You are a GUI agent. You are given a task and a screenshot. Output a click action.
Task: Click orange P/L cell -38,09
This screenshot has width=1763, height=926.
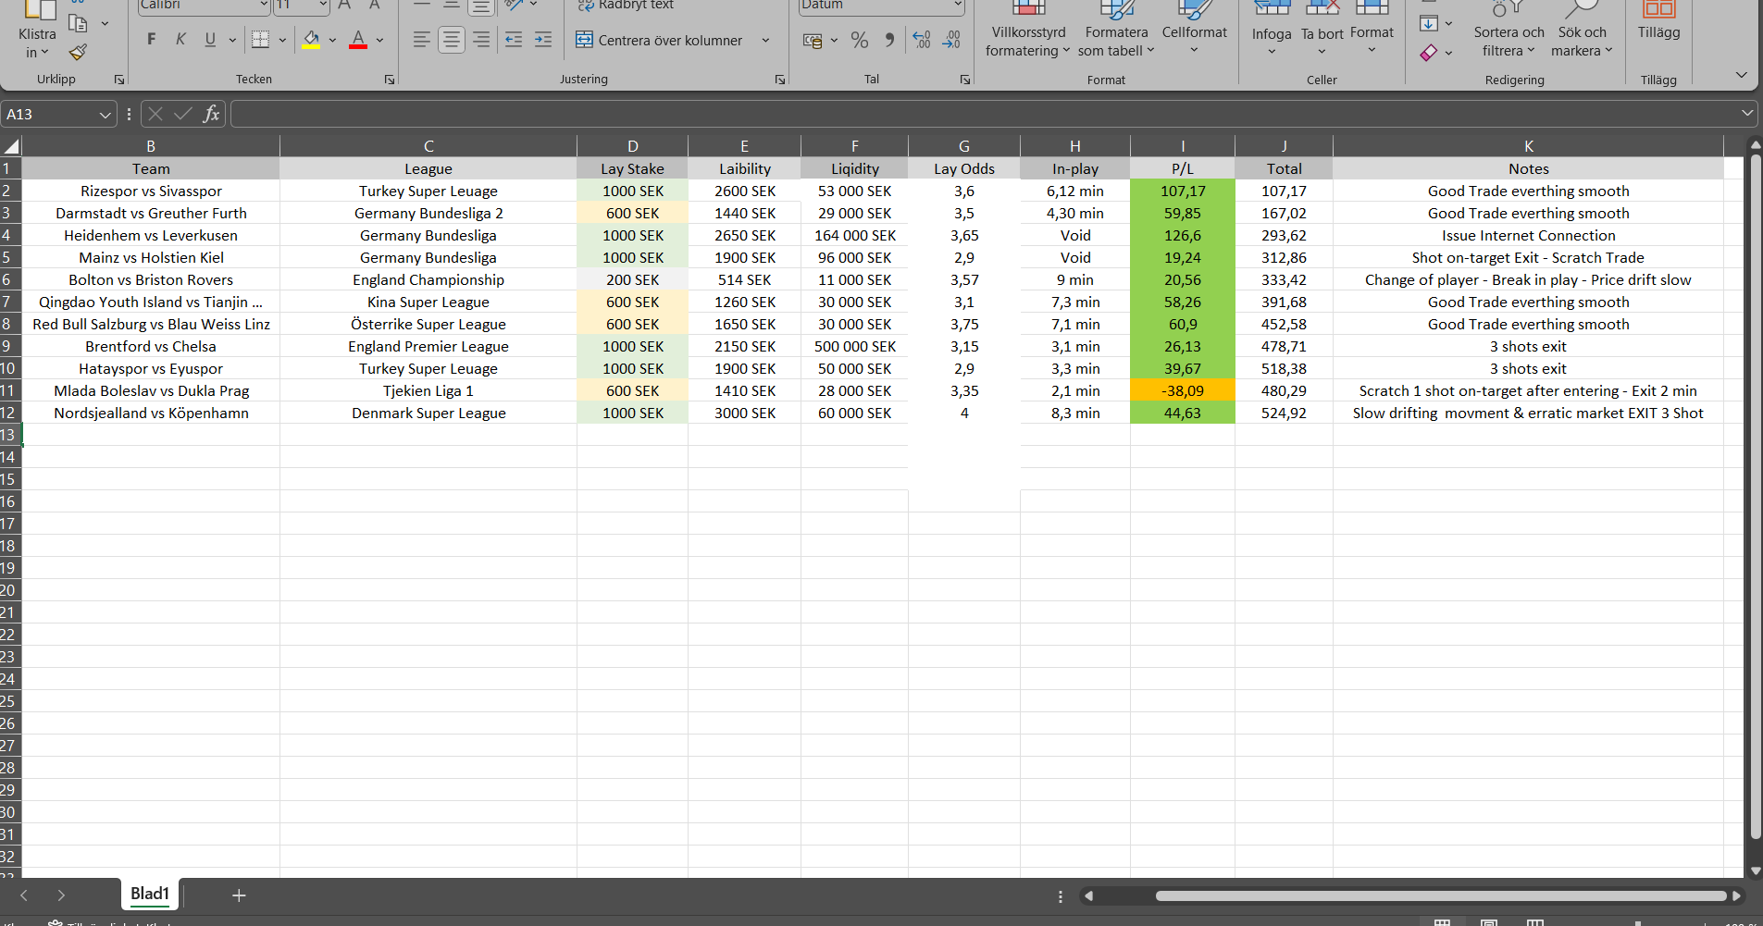[x=1183, y=390]
